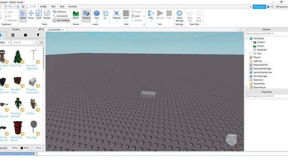
Task: Open the Terrain Editor
Action: (x=76, y=15)
